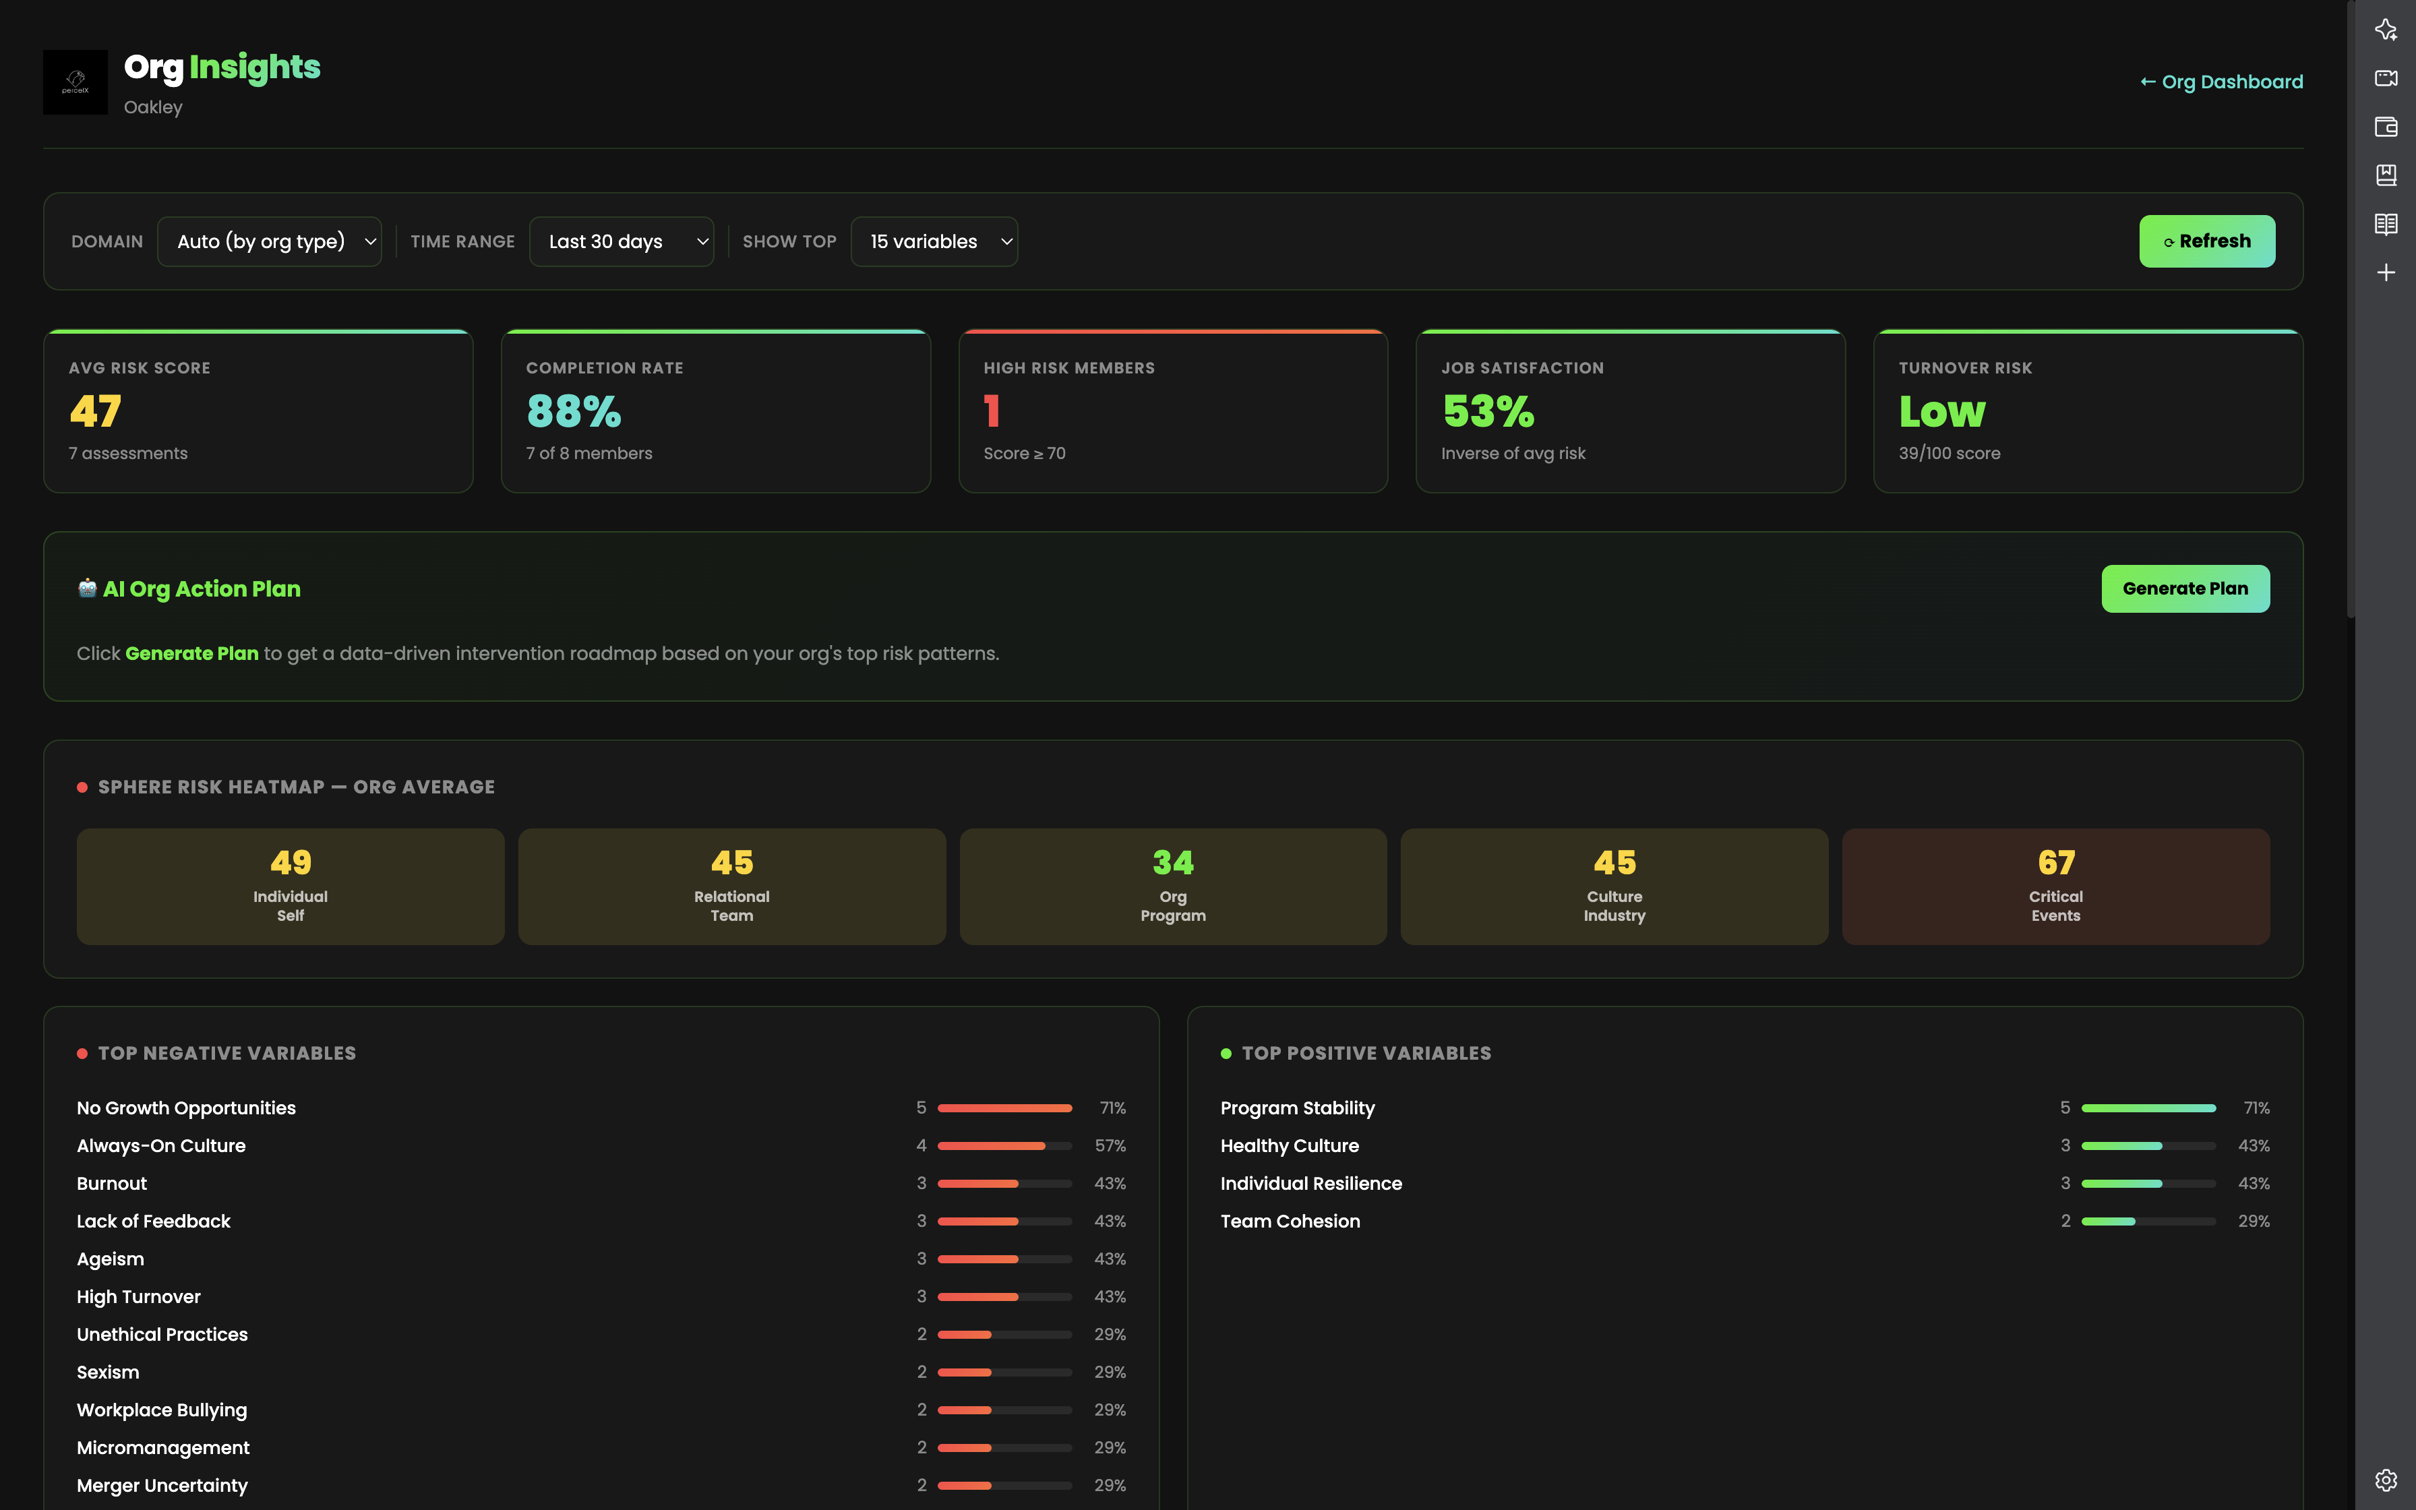Select the Avg Risk Score card
Image resolution: width=2416 pixels, height=1510 pixels.
point(258,411)
